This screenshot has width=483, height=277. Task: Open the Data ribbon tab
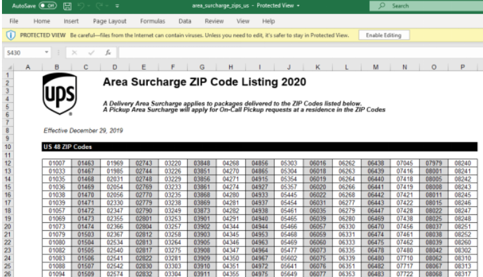click(x=185, y=21)
